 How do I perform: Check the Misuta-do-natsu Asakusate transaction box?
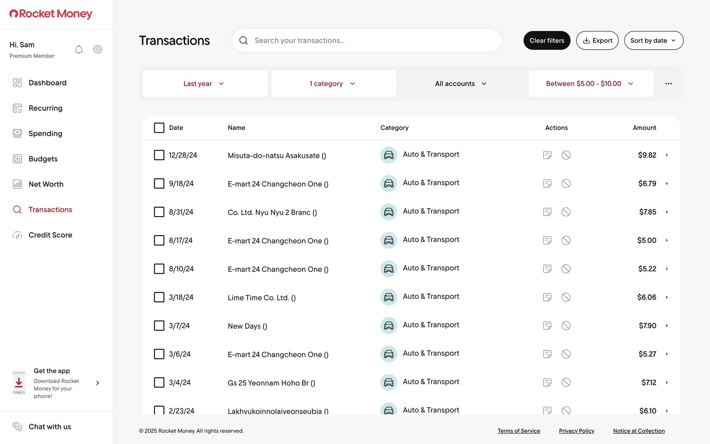coord(159,155)
